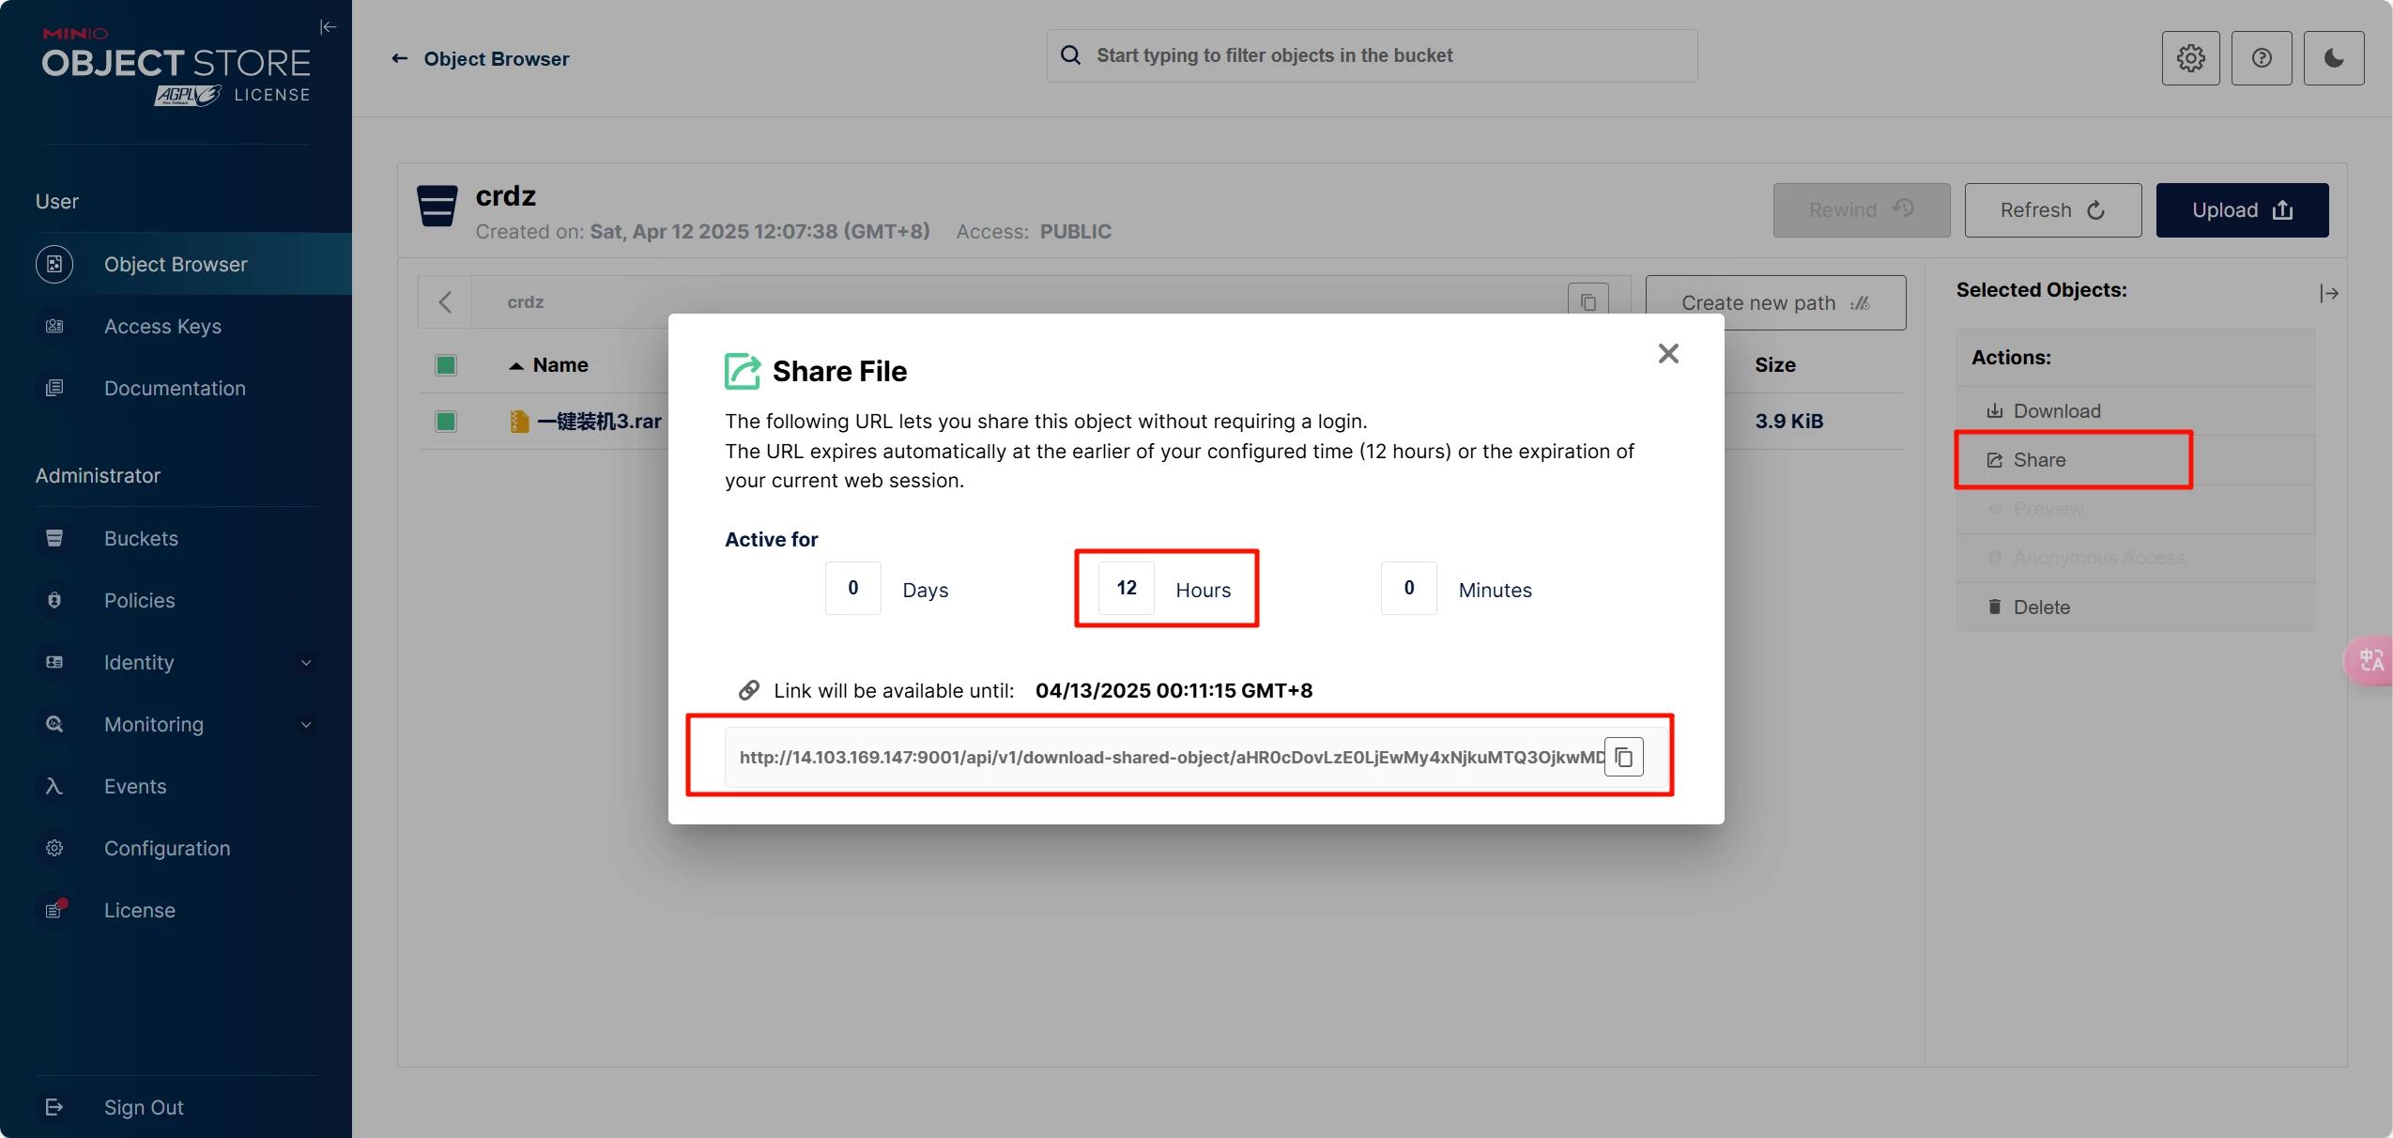Collapse the Selected Objects panel arrow
Viewport: 2393px width, 1138px height.
pos(2328,294)
